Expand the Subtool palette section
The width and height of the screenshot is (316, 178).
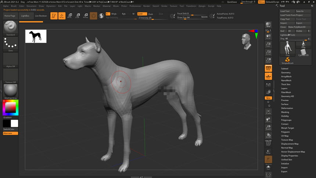(x=284, y=69)
